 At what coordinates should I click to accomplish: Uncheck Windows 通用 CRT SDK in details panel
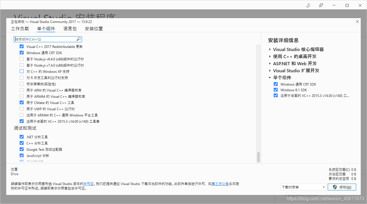(x=275, y=84)
